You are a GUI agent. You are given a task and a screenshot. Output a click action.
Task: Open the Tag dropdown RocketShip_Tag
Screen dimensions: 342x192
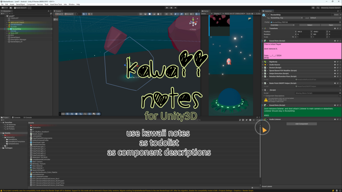pyautogui.click(x=287, y=18)
